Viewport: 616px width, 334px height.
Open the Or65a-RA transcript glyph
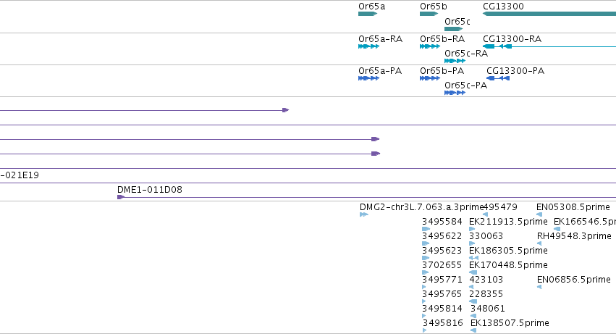coord(369,46)
